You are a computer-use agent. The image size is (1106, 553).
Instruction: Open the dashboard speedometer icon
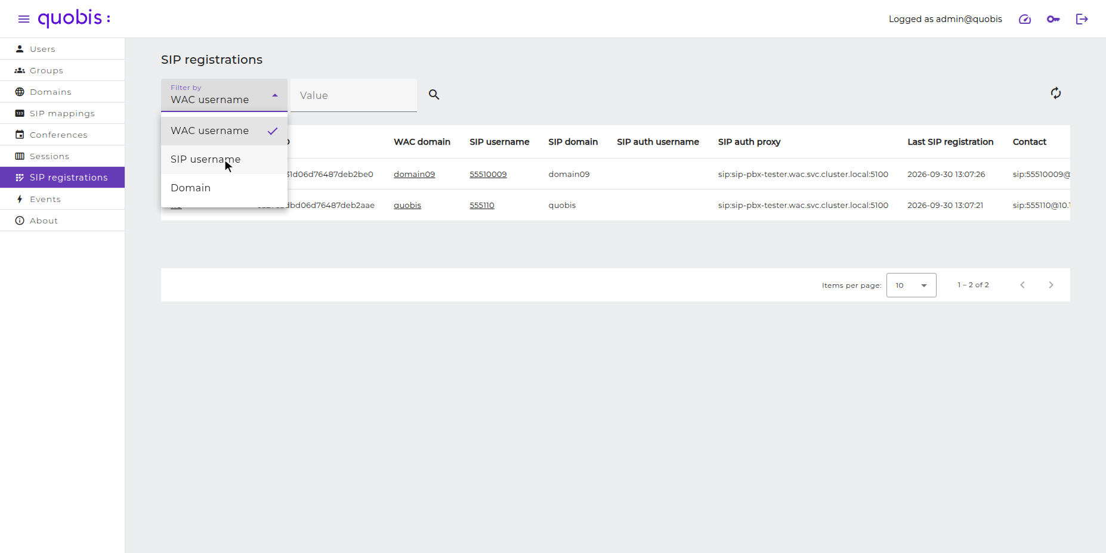click(x=1025, y=19)
